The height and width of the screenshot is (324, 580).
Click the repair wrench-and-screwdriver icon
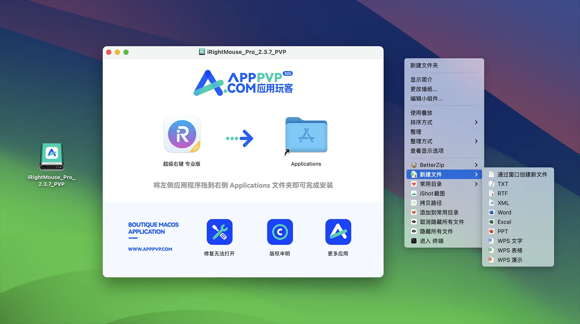coord(220,232)
